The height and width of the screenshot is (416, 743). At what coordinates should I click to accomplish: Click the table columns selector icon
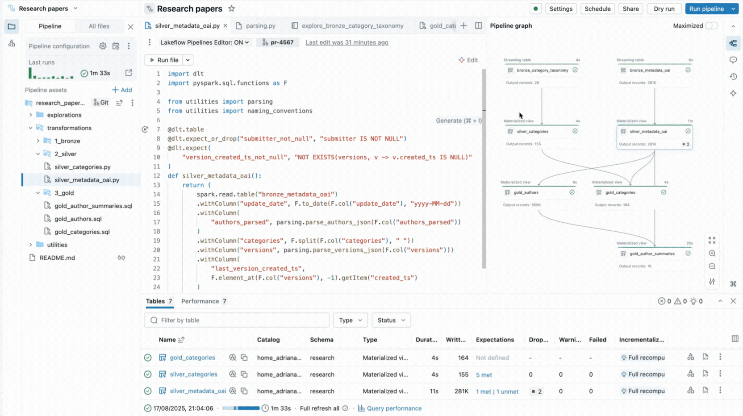pos(735,339)
